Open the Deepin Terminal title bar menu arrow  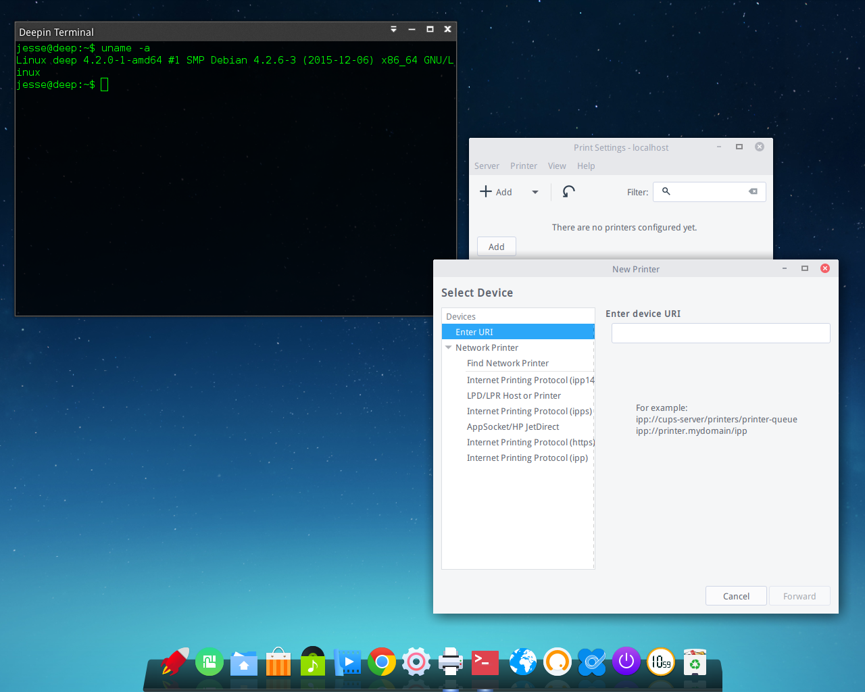point(394,29)
